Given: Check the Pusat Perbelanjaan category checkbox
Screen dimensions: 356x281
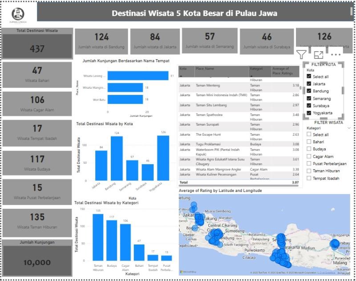Looking at the screenshot, I should pyautogui.click(x=309, y=163).
